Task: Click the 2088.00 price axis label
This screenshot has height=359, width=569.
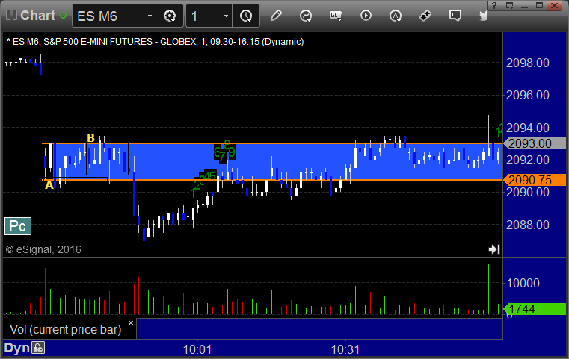Action: tap(528, 225)
